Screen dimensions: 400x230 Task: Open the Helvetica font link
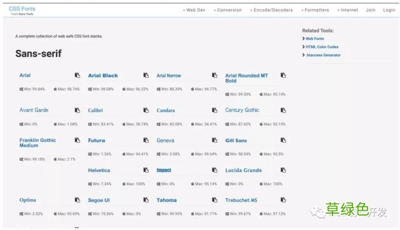99,170
